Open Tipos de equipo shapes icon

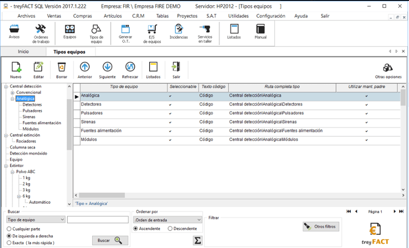[96, 29]
